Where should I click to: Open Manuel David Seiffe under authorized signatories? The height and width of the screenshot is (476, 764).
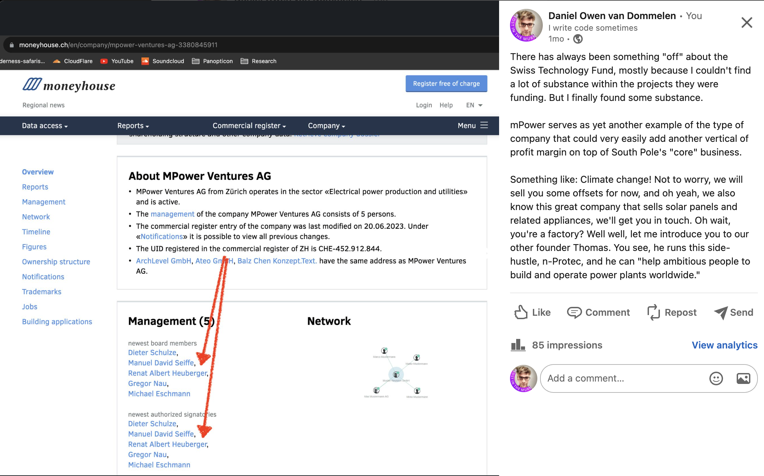161,434
